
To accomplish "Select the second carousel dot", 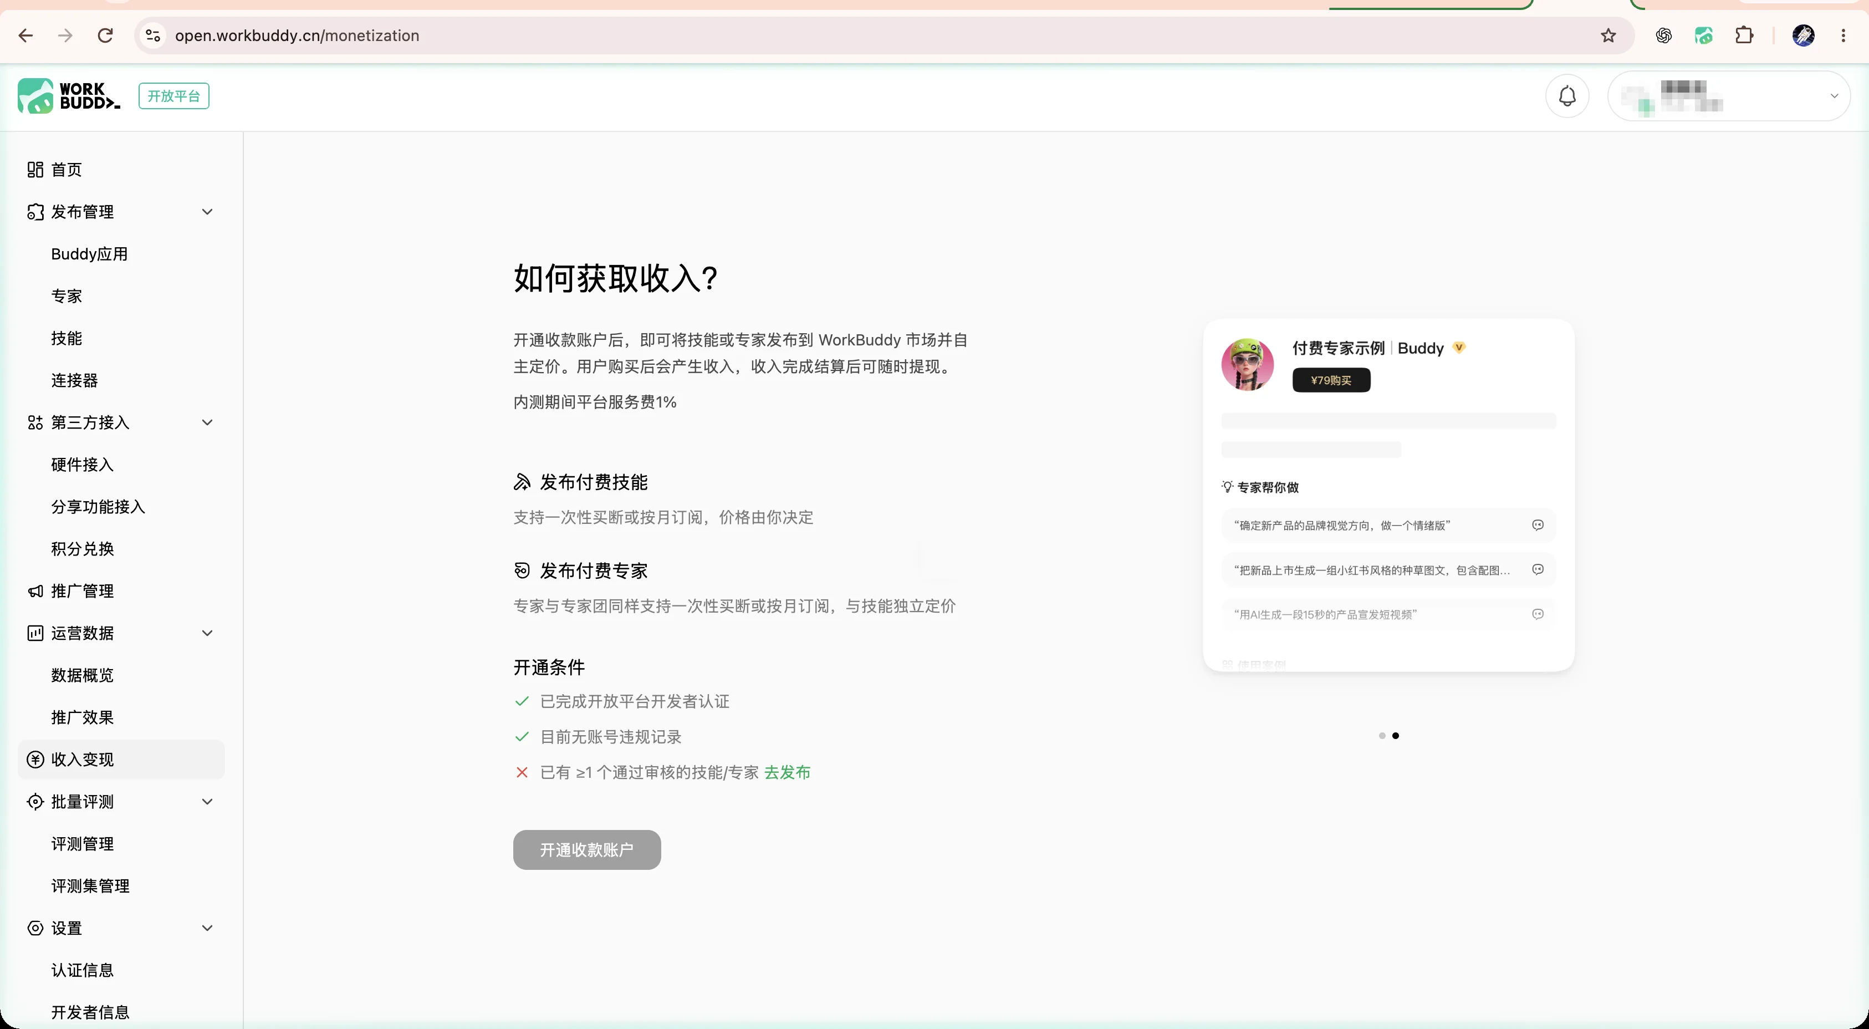I will pos(1396,736).
